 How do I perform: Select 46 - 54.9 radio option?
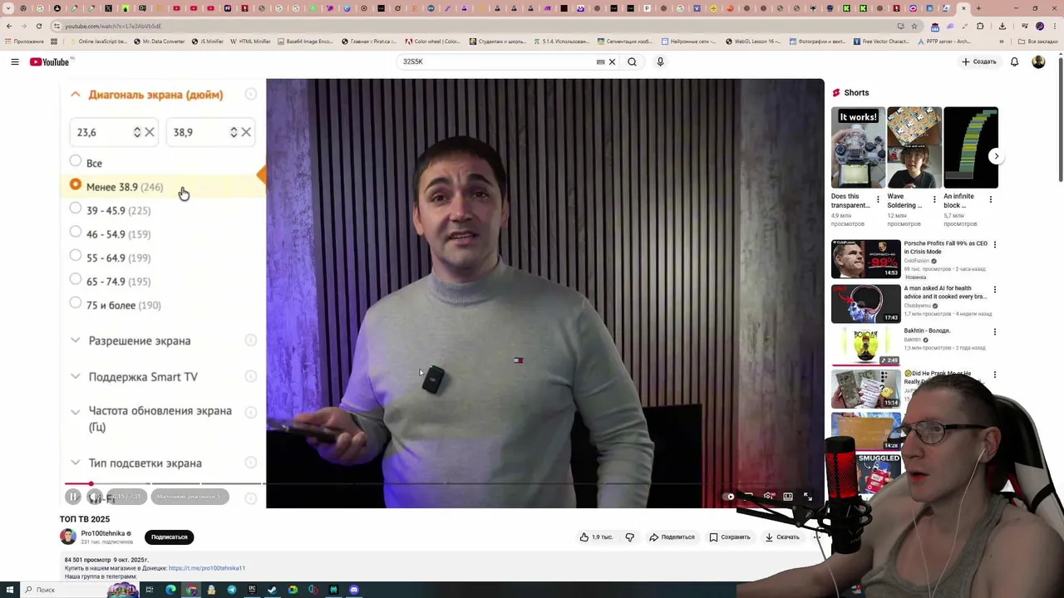(76, 232)
